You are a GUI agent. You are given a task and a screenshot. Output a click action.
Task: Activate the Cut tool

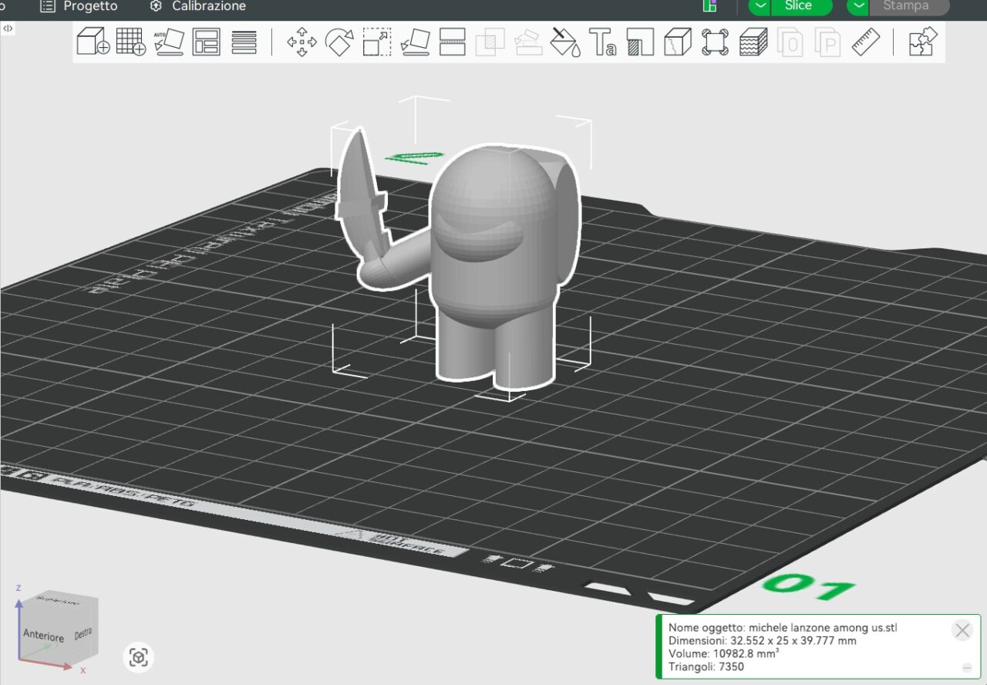pos(452,42)
